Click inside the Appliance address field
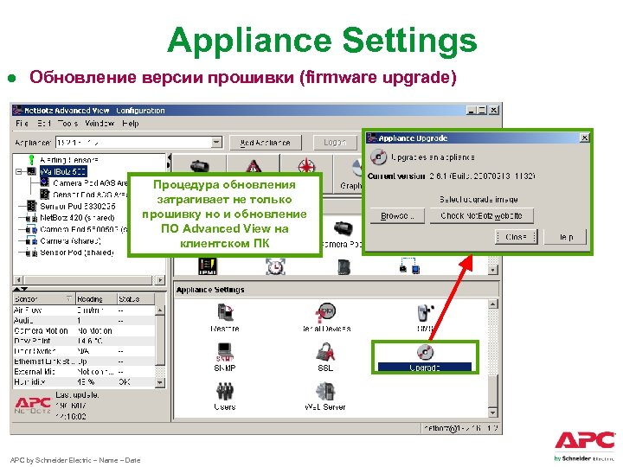623x467 pixels. pos(133,142)
